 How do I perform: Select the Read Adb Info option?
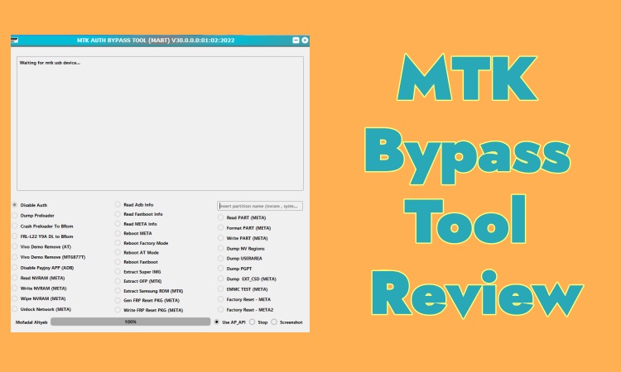(x=118, y=204)
